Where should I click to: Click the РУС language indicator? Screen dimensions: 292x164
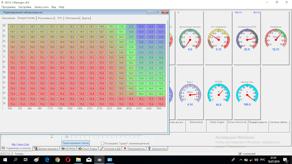coord(262,160)
